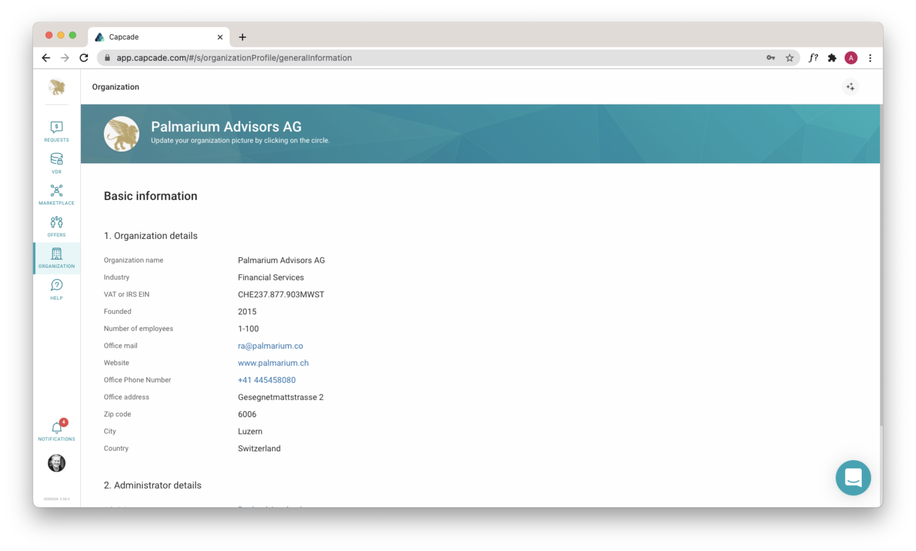This screenshot has height=551, width=916.
Task: Click the sparkle icon in Organization header
Action: 850,86
